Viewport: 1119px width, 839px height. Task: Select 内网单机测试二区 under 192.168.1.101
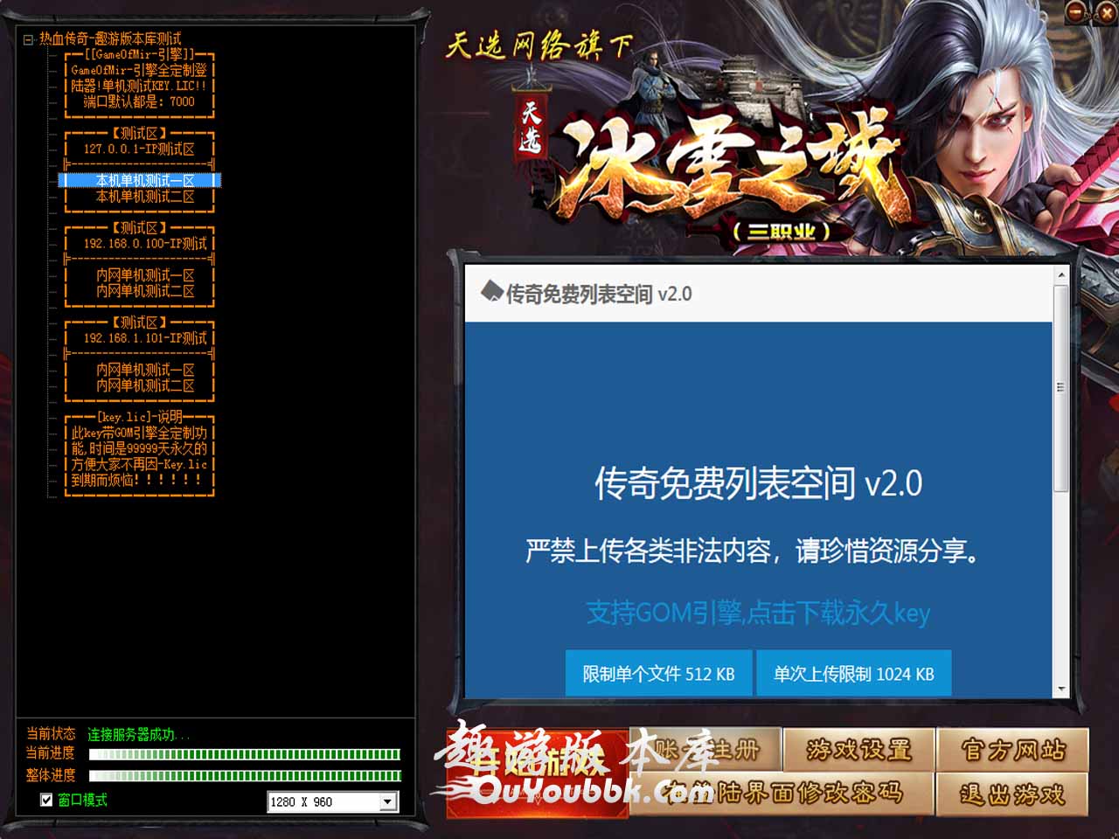[144, 385]
